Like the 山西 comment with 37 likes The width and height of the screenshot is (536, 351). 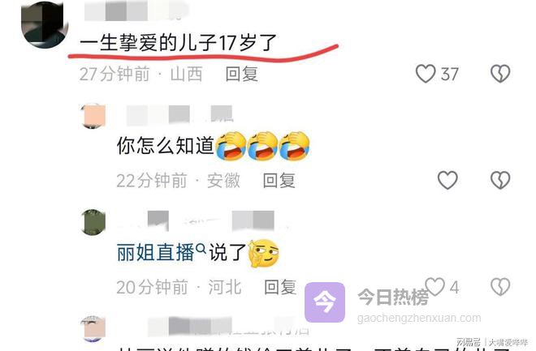click(426, 73)
